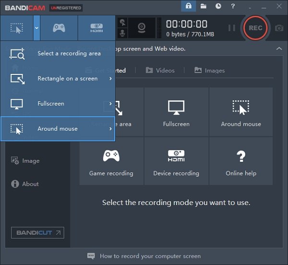288x265 pixels.
Task: Select the screen recording mode icon
Action: point(17,28)
